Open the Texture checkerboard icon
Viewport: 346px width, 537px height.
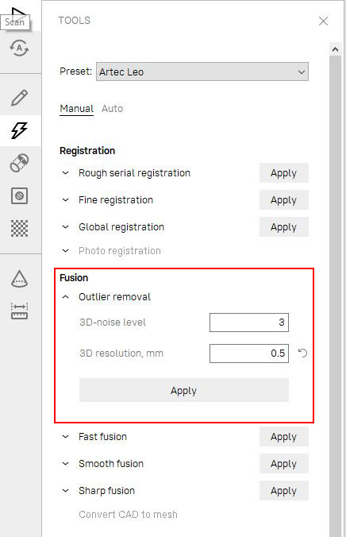click(19, 228)
